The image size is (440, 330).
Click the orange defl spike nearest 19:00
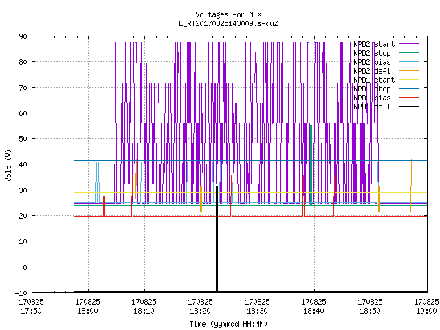point(411,185)
